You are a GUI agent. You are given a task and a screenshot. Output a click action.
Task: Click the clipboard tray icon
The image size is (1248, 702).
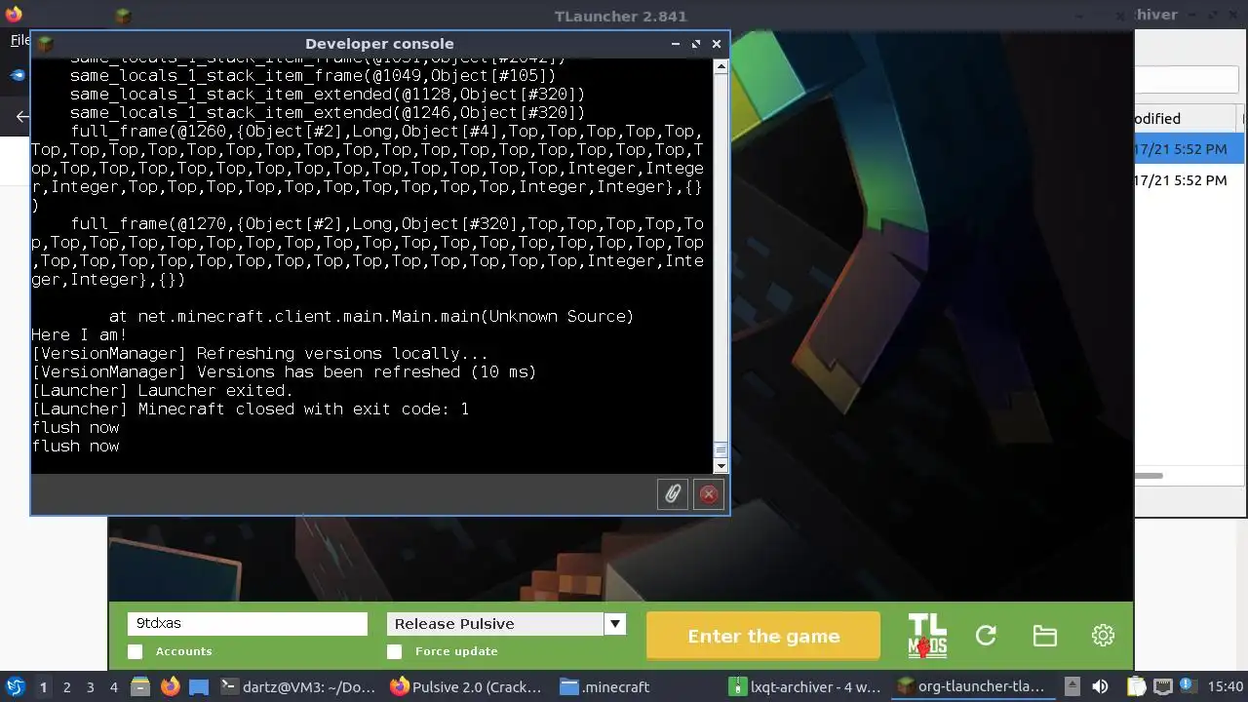pyautogui.click(x=1137, y=686)
